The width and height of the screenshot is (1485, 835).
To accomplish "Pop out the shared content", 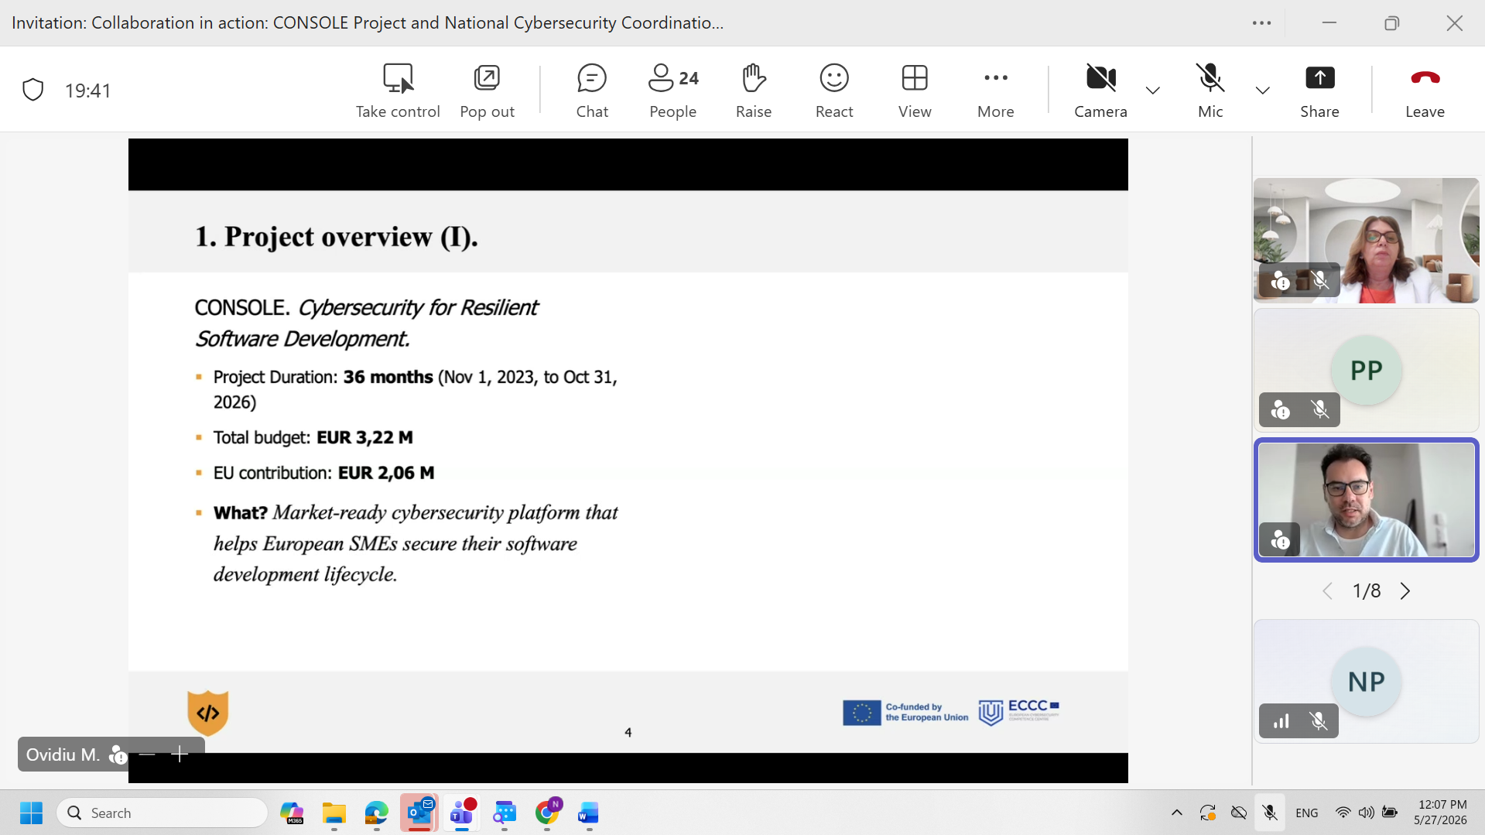I will tap(487, 91).
